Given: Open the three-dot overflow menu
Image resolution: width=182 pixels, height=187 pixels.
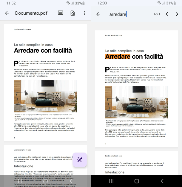Looking at the screenshot, I should [85, 13].
